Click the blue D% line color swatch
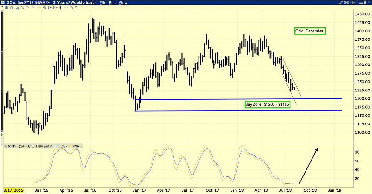The width and height of the screenshot is (372, 194). [56, 146]
